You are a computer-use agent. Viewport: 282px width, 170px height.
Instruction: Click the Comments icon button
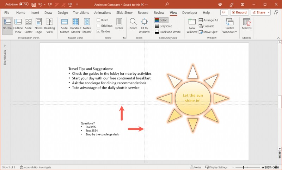(x=224, y=12)
